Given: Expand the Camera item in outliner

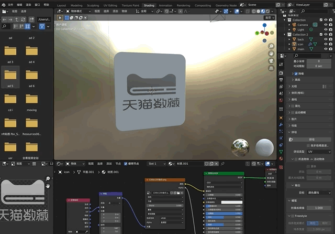Looking at the screenshot, I should 289,25.
